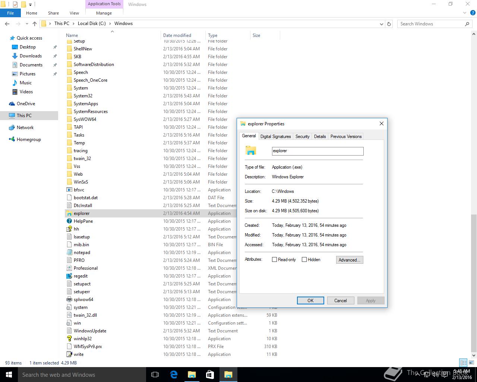
Task: Open the Share ribbon tab
Action: coord(53,13)
